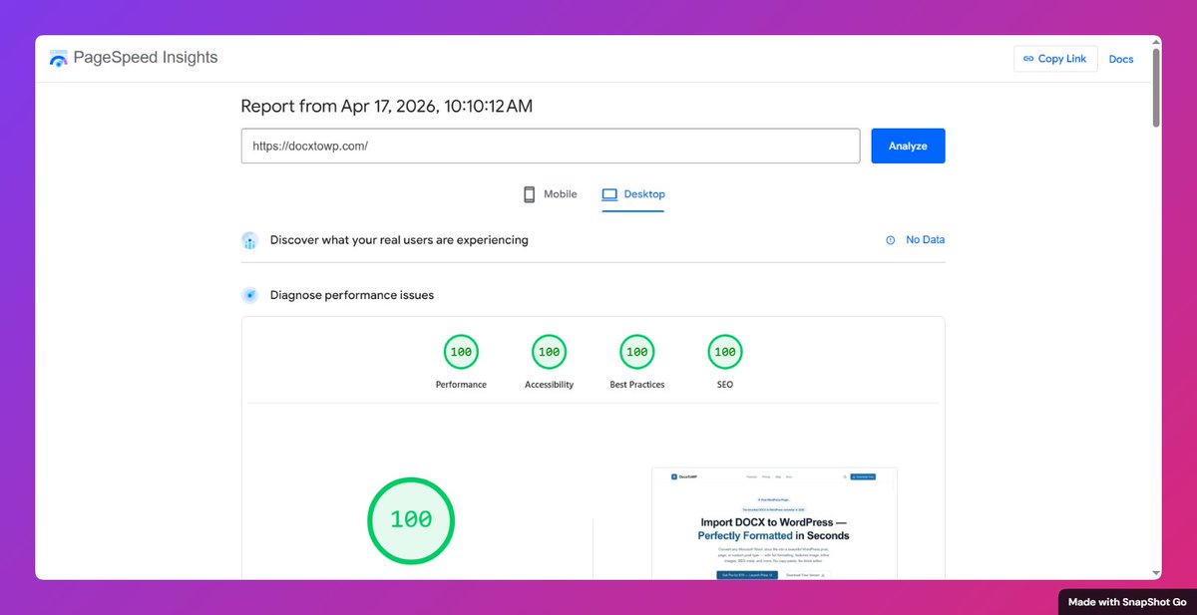Click the real users experience section icon
The image size is (1197, 615).
250,240
